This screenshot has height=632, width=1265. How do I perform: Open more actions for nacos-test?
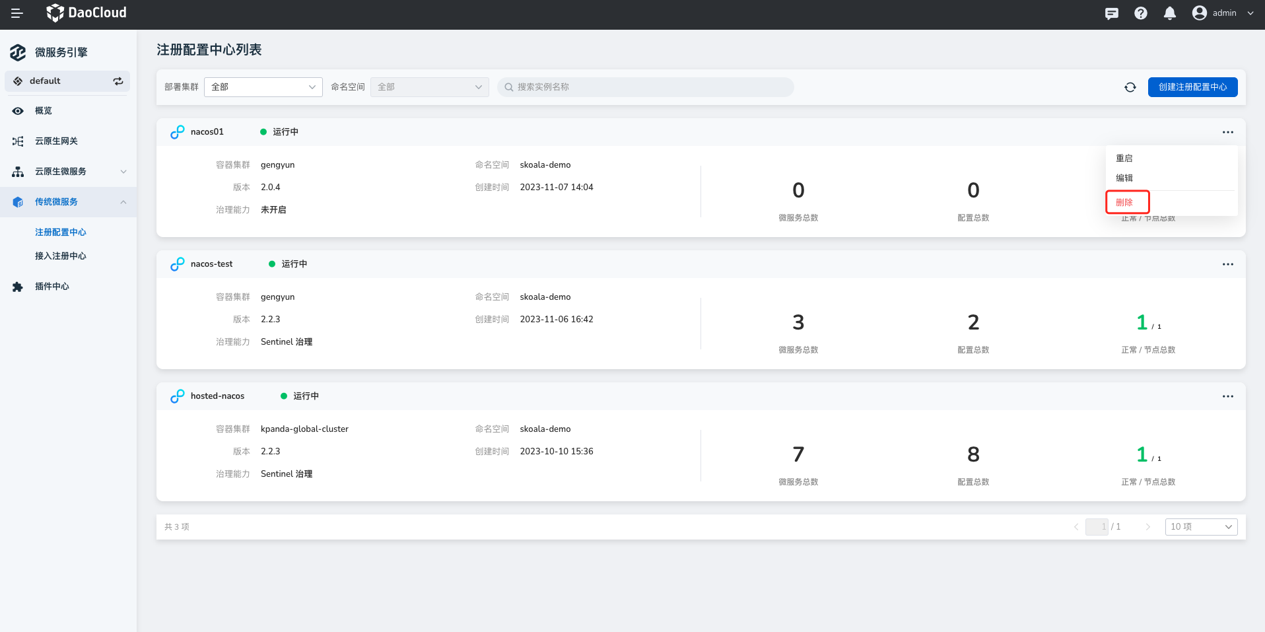(x=1227, y=264)
